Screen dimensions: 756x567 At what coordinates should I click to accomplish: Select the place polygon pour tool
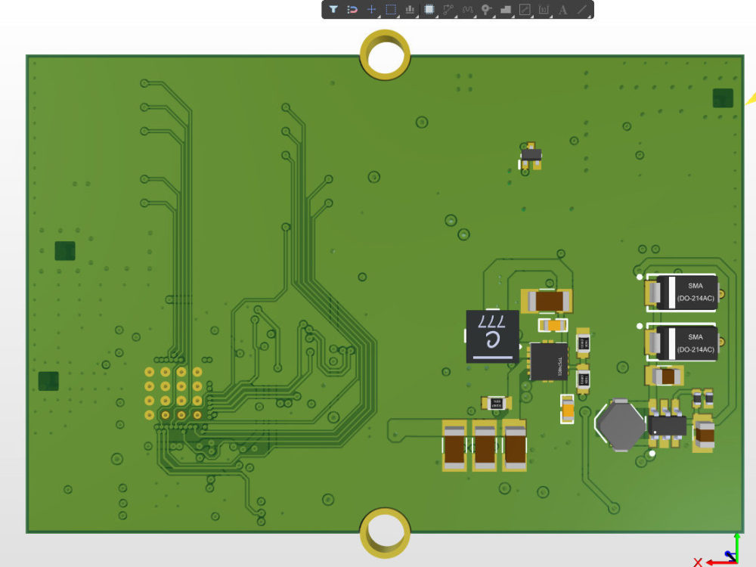pyautogui.click(x=505, y=9)
